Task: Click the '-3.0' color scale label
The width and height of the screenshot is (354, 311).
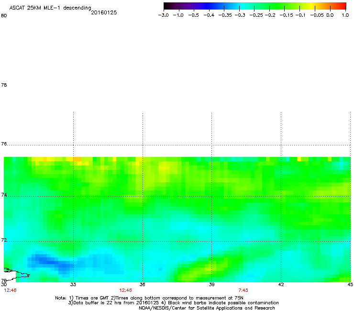Action: 164,15
